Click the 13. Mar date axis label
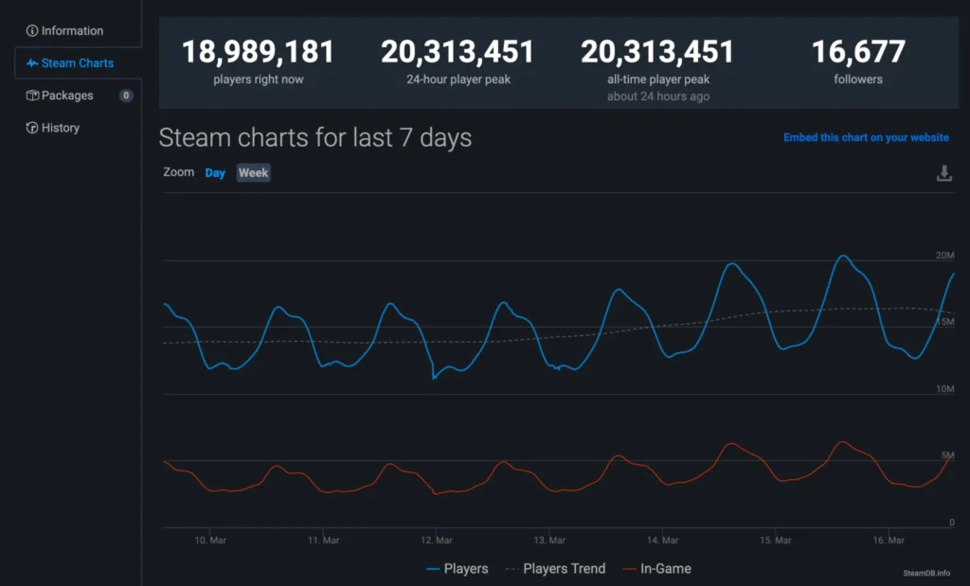Viewport: 970px width, 586px height. click(x=550, y=541)
